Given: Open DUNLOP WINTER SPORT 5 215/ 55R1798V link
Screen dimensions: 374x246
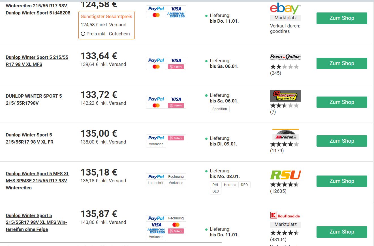Looking at the screenshot, I should click(34, 100).
